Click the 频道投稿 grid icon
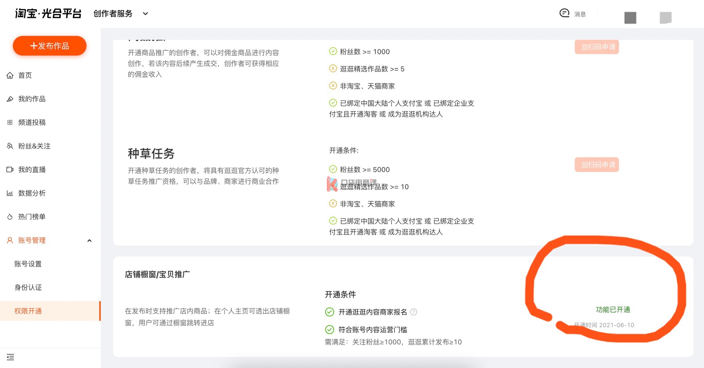 10,123
